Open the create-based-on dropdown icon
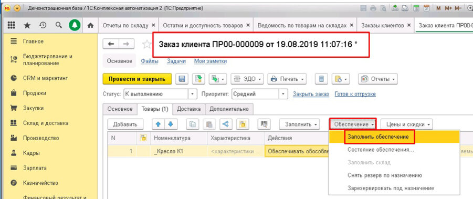Viewport: 473px width, 199px height. [x=218, y=79]
